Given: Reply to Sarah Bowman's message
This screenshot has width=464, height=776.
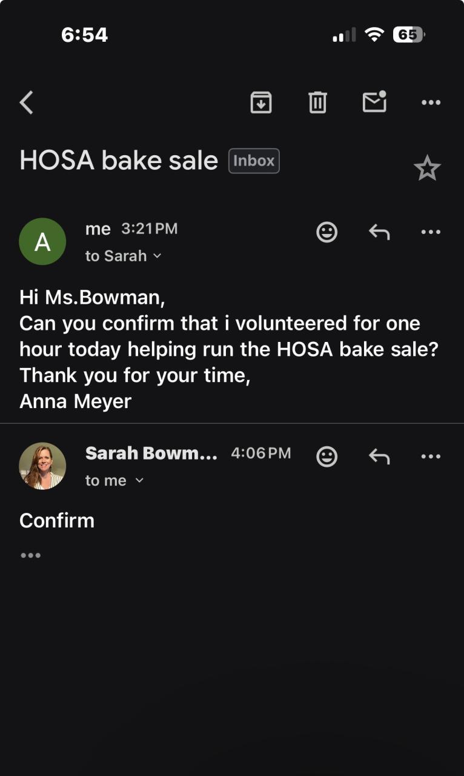Looking at the screenshot, I should coord(379,457).
